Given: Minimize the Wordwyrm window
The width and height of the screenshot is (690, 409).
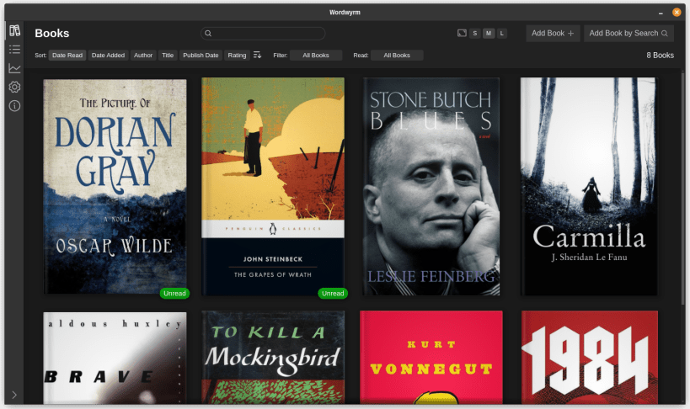Looking at the screenshot, I should coord(661,13).
